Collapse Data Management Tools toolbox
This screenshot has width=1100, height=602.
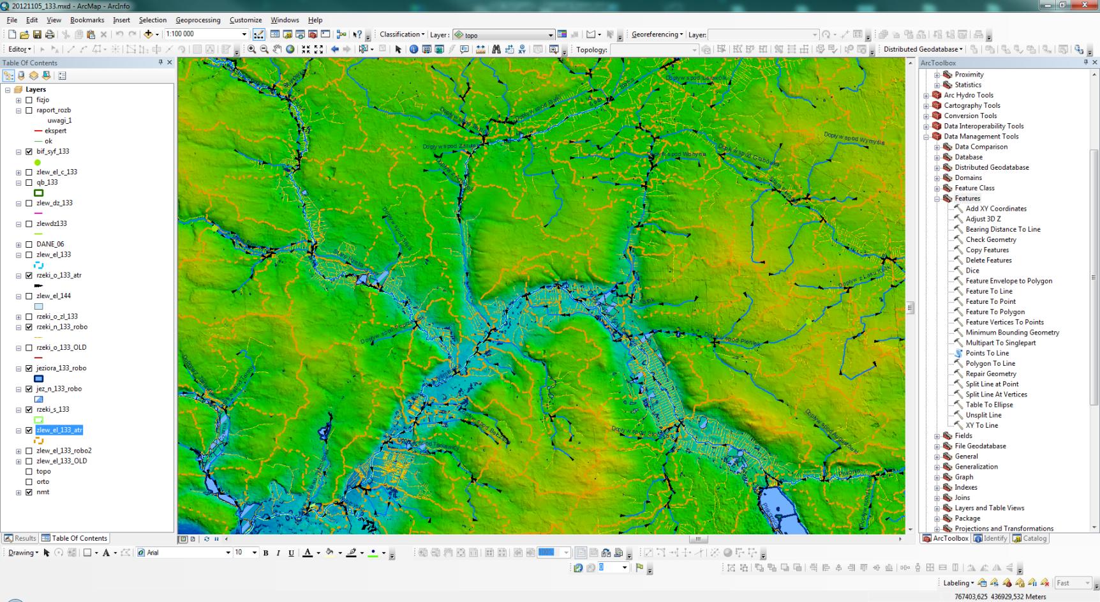926,137
